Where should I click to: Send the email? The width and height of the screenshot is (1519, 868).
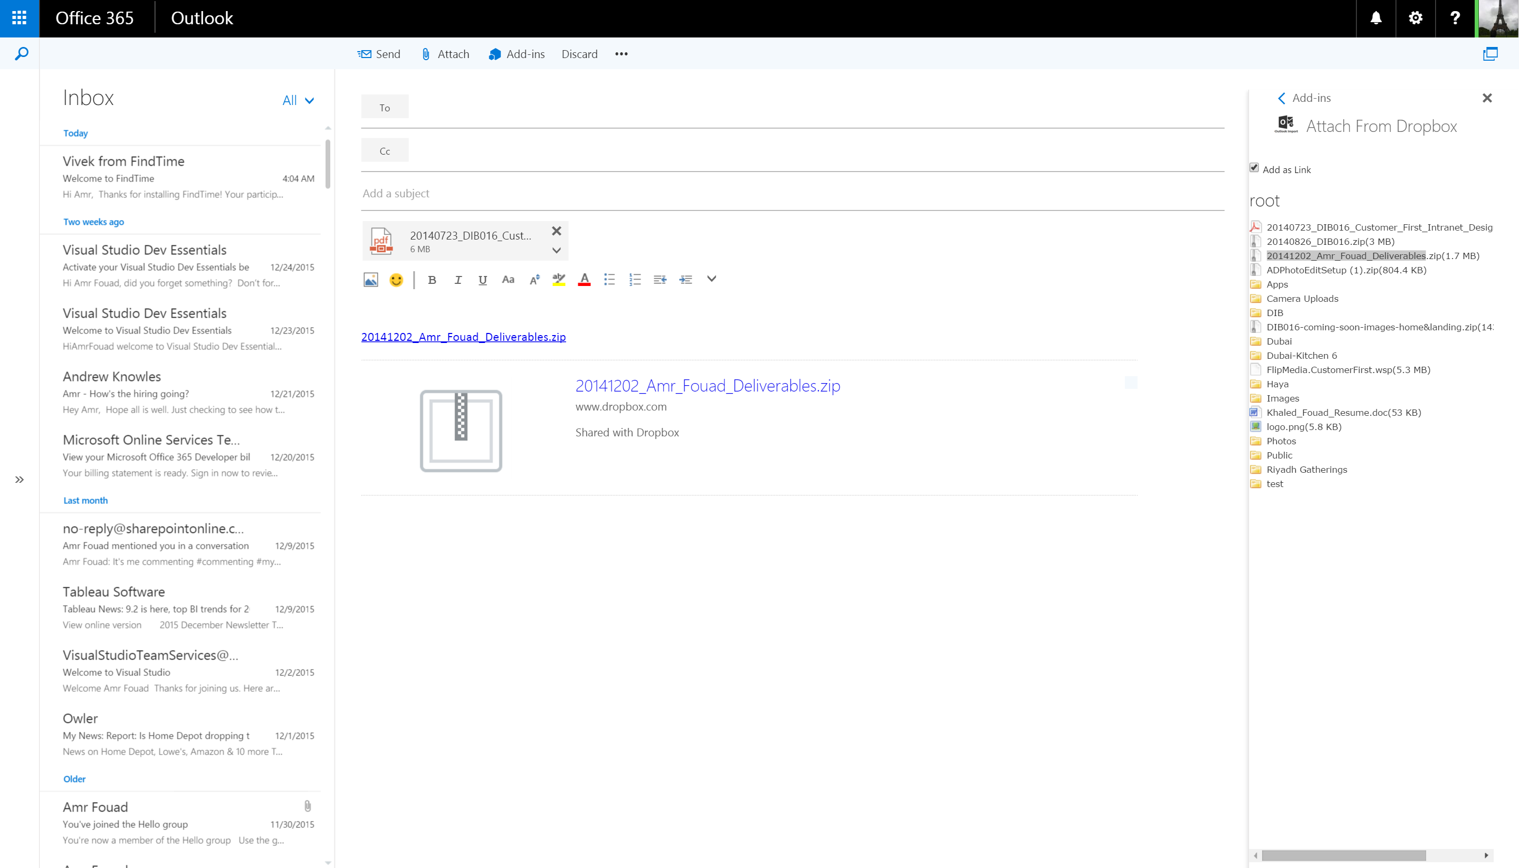(x=379, y=54)
